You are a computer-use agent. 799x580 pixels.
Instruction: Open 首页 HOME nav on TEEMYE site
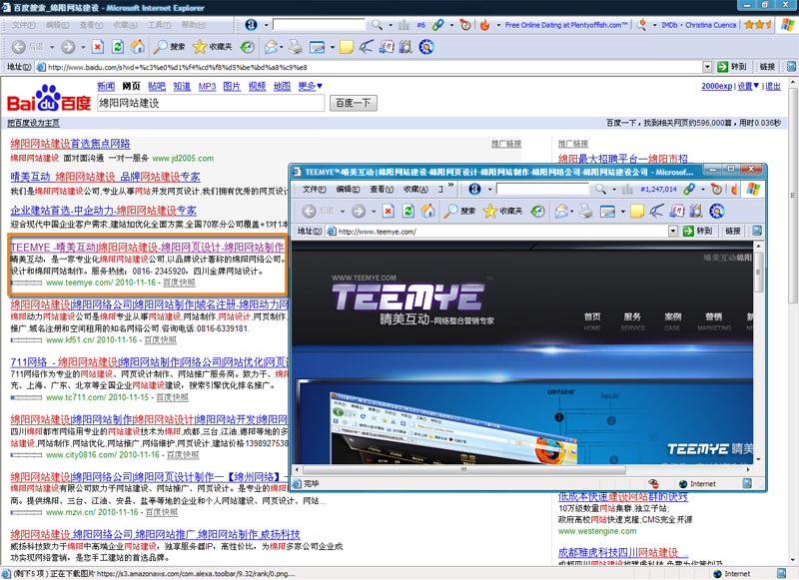click(592, 321)
